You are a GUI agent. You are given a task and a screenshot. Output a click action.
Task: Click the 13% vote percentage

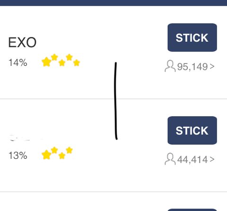18,156
